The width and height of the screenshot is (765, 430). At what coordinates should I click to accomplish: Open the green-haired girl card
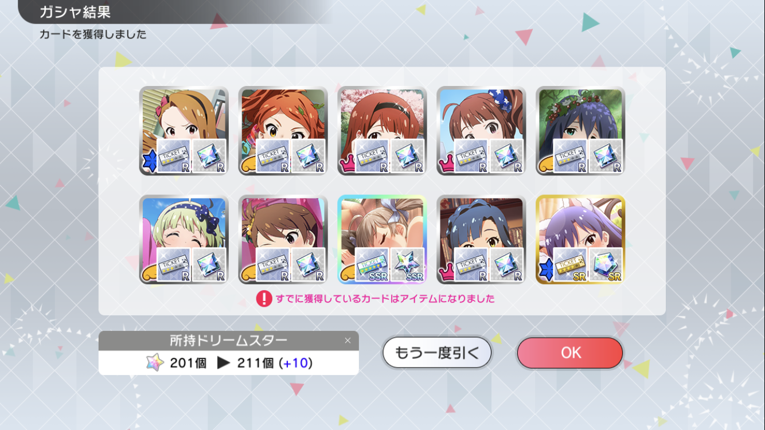[184, 239]
